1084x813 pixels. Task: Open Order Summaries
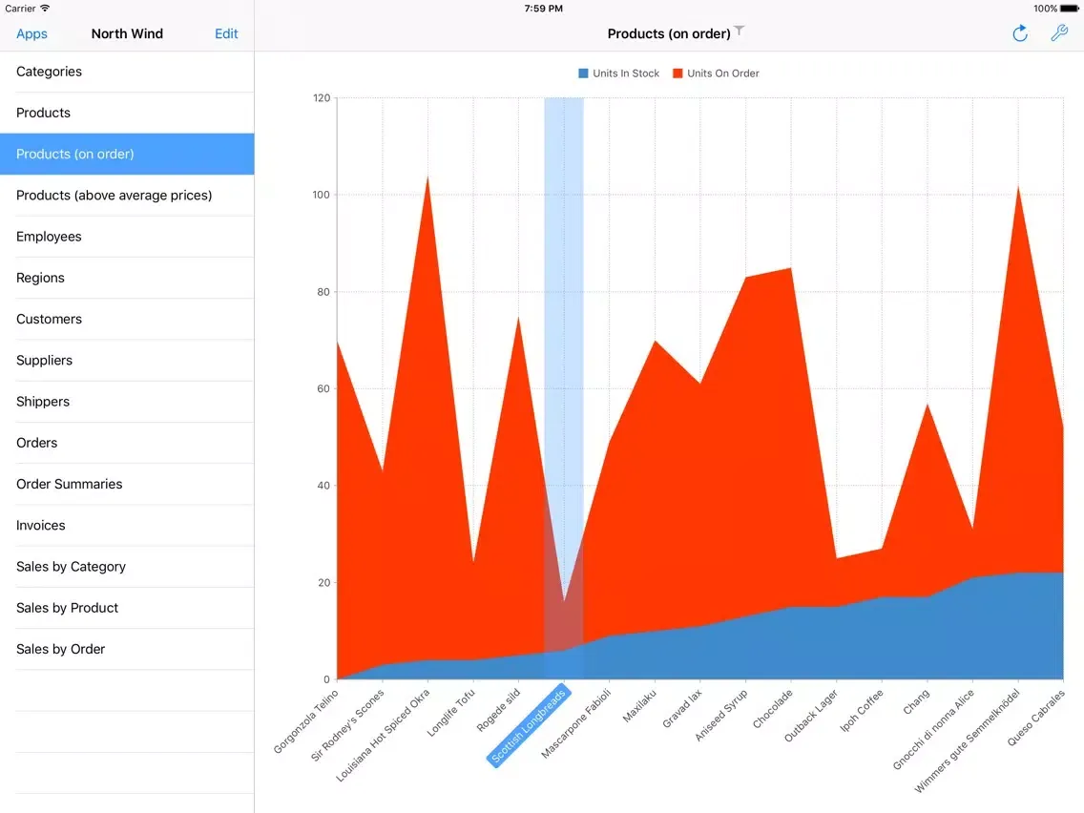tap(127, 484)
